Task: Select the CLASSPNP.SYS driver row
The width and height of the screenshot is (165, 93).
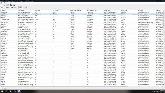Action: [x=82, y=29]
